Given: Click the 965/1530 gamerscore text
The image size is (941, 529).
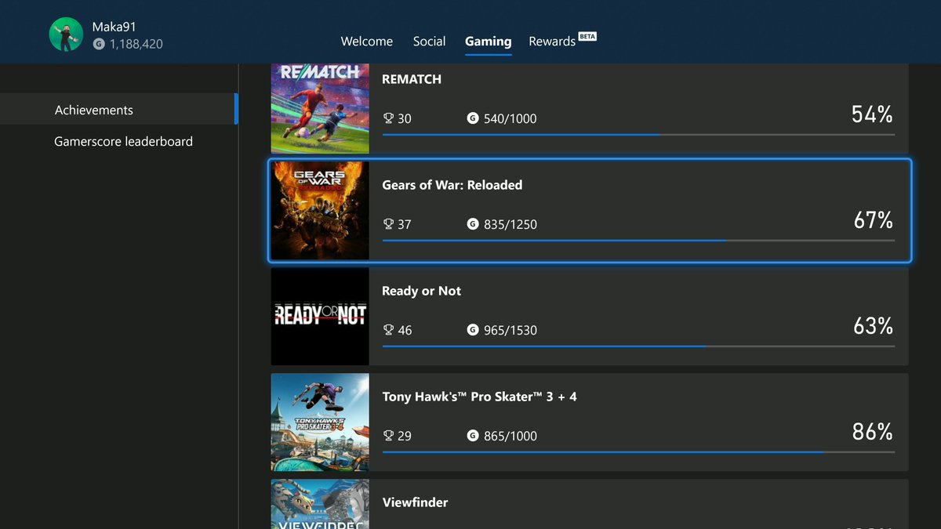Looking at the screenshot, I should tap(510, 331).
